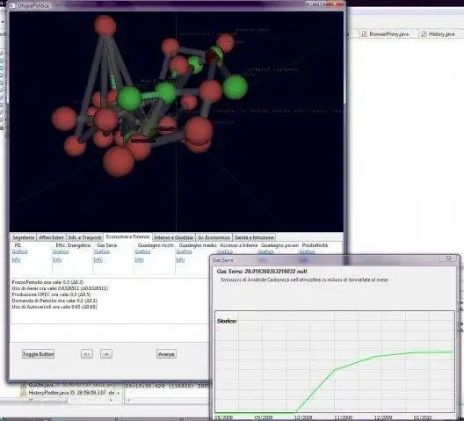Click the HistoryPlotter.java Java file icon
Image resolution: width=464 pixels, height=421 pixels.
(23, 393)
